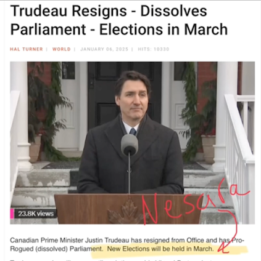
Task: Open the WORLD category link
Action: click(62, 49)
